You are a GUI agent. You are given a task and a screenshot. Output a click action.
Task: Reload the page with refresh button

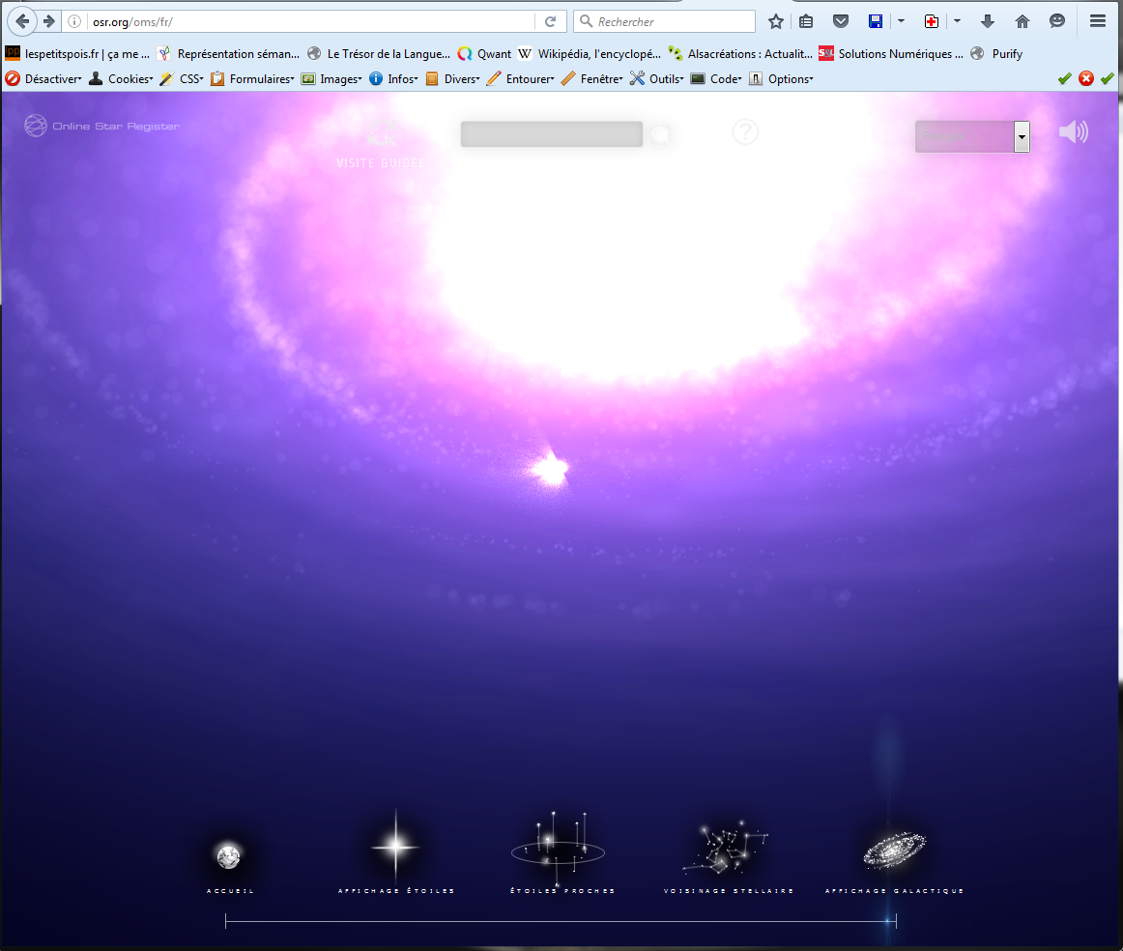coord(551,21)
